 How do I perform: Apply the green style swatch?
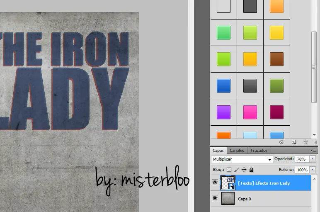[223, 32]
